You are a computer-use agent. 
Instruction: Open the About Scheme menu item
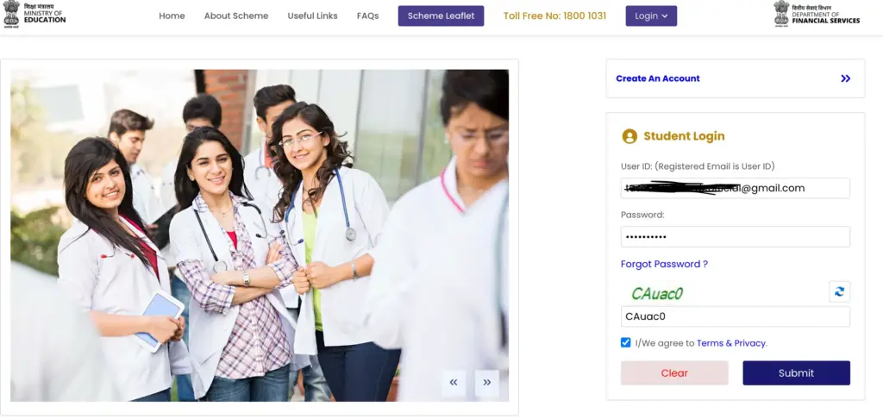click(236, 16)
